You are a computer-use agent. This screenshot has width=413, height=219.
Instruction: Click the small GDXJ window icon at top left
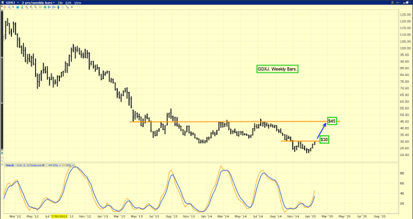(3, 3)
